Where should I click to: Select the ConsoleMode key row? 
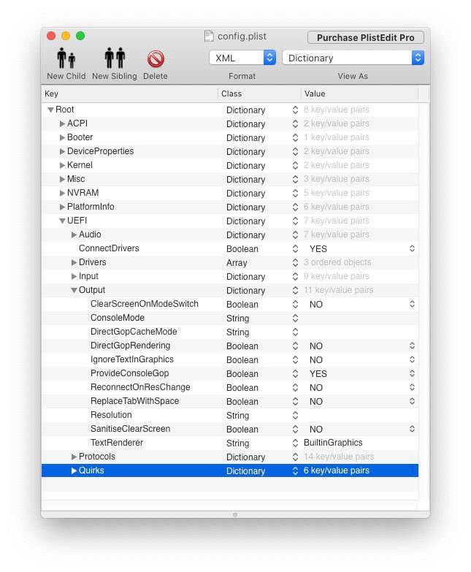pos(230,318)
